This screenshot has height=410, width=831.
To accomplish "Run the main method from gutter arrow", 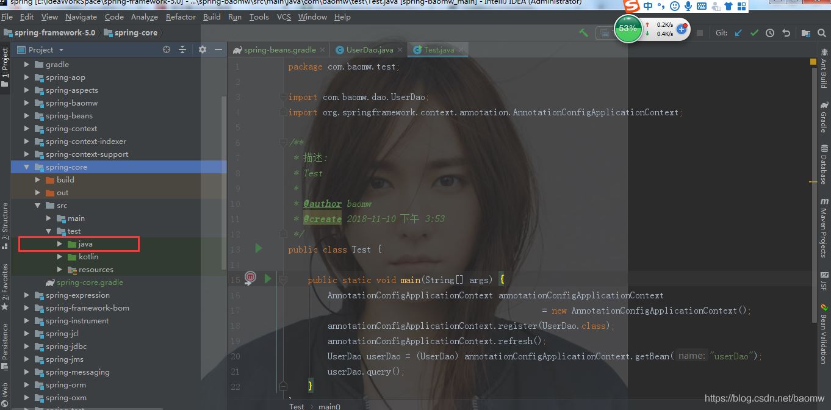I will tap(267, 279).
